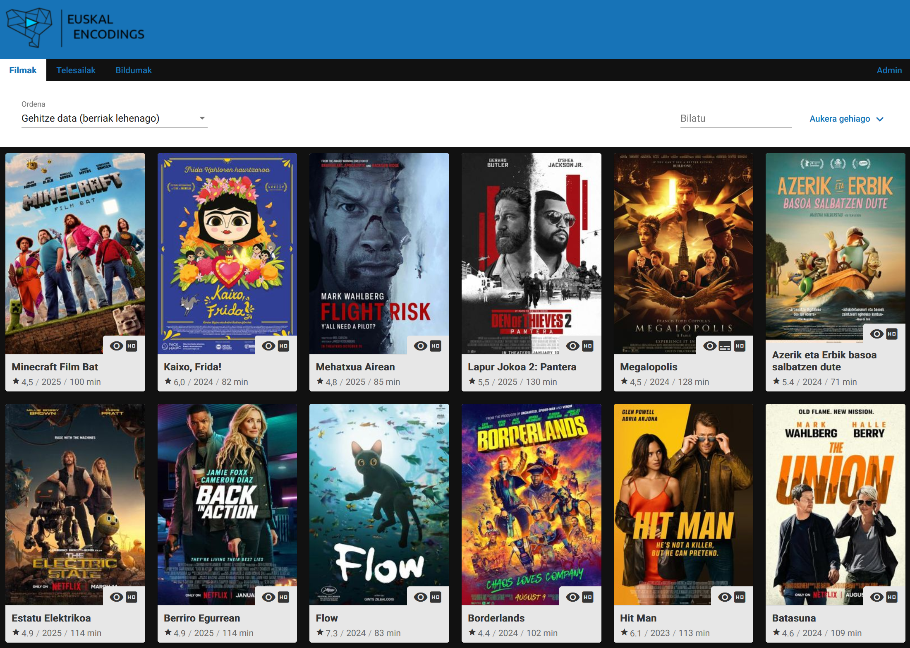
Task: Click the Megalopolis poster
Action: (683, 253)
